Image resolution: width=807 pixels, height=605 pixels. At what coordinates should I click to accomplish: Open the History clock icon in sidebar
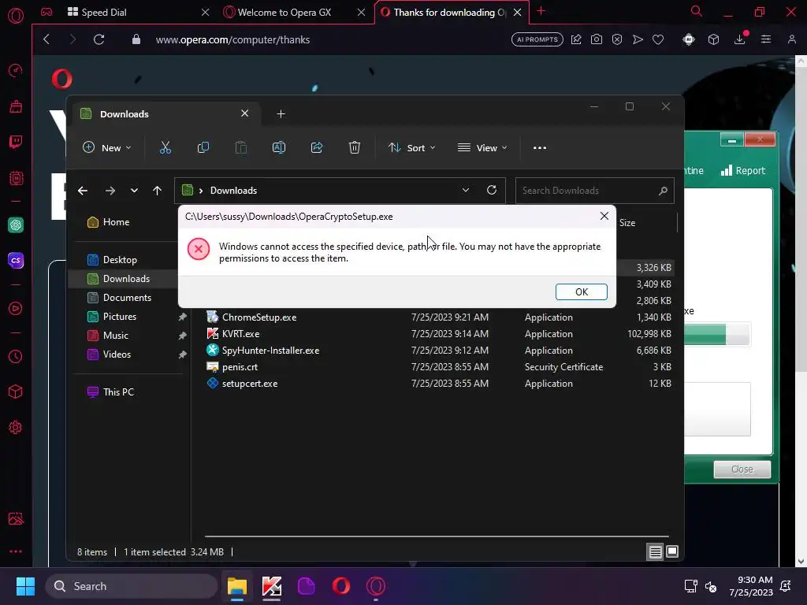click(x=16, y=357)
